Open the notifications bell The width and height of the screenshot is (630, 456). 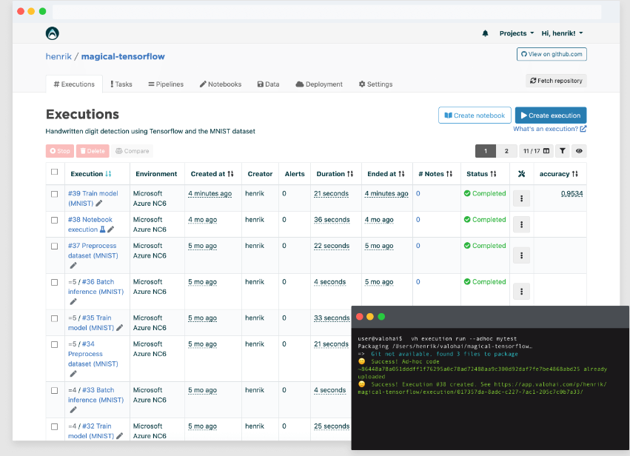485,33
